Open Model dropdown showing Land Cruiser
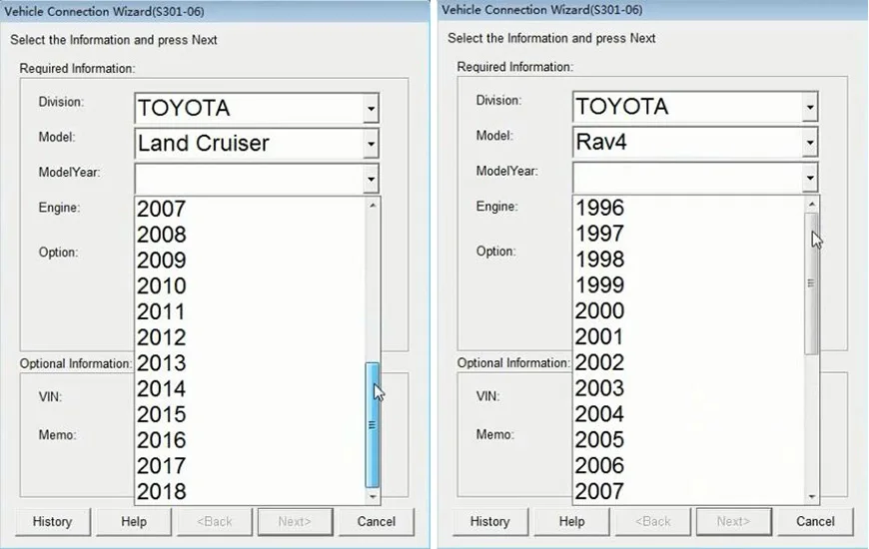The width and height of the screenshot is (869, 549). tap(371, 144)
